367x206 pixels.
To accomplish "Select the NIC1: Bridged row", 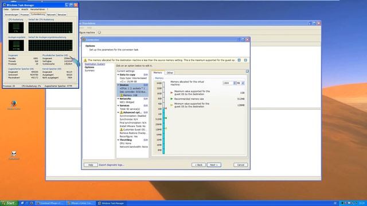I will click(127, 102).
